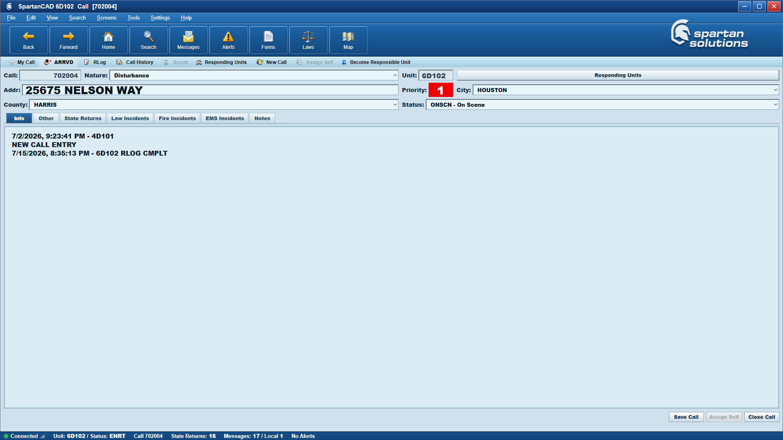Image resolution: width=783 pixels, height=440 pixels.
Task: Switch to State Returns tab
Action: 83,119
